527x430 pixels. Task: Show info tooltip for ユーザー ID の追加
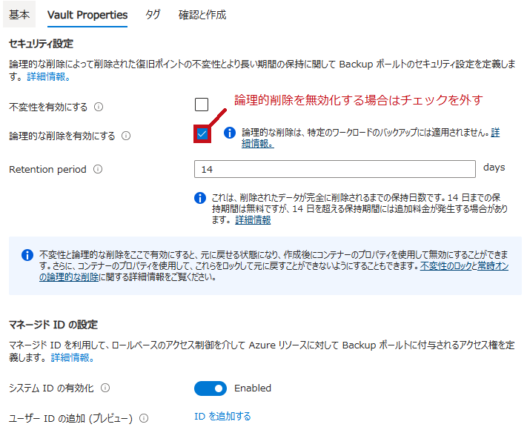click(x=144, y=418)
